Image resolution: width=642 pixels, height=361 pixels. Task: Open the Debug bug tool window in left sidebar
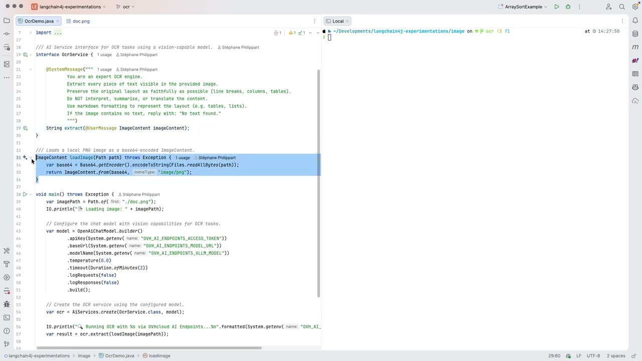7,304
